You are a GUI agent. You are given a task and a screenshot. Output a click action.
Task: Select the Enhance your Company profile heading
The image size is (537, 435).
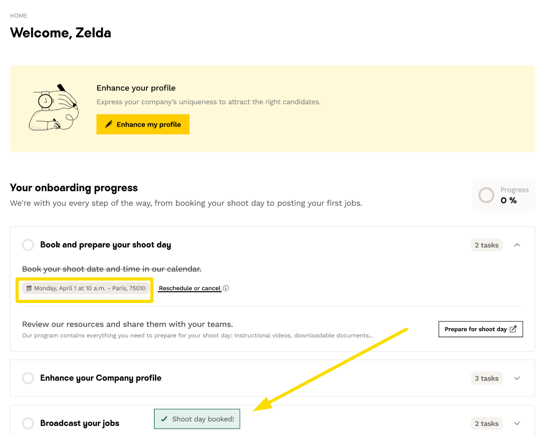[x=101, y=378]
